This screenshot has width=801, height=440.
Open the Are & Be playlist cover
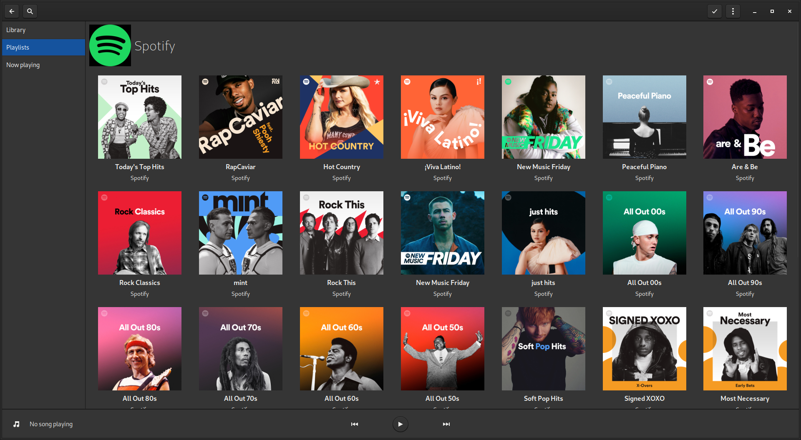(745, 117)
